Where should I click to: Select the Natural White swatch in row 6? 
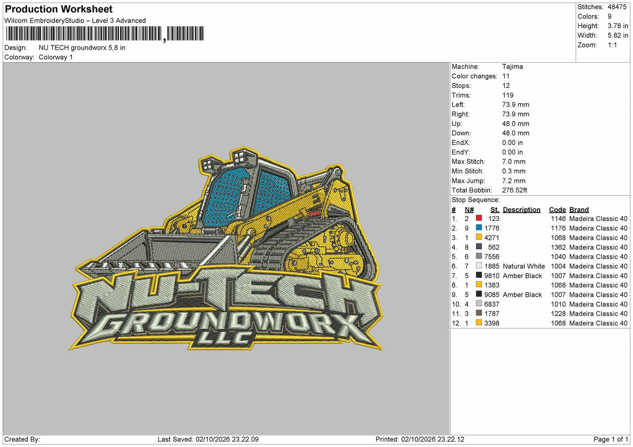[478, 266]
